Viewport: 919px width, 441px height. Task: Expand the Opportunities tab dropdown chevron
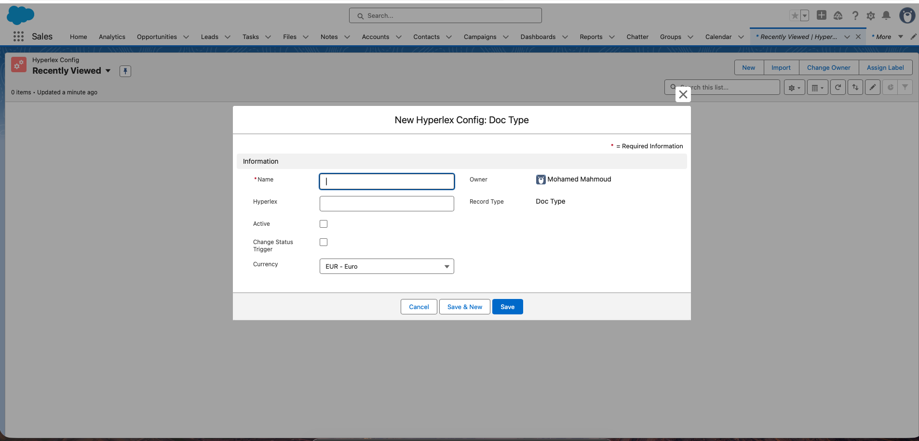point(186,37)
